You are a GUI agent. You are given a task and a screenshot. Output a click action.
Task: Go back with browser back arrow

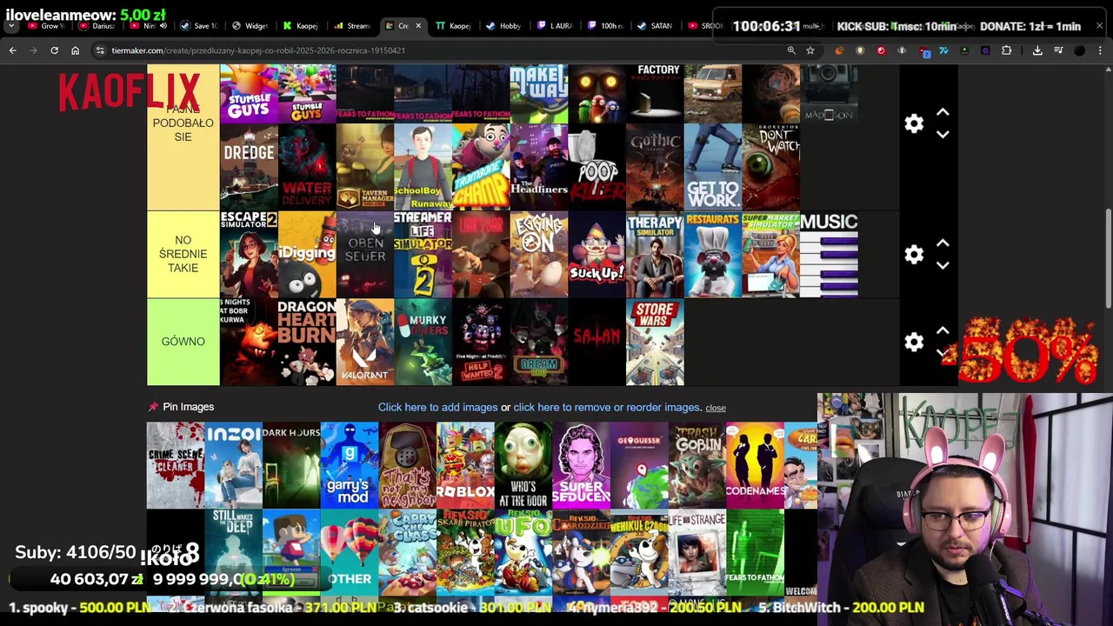click(x=13, y=50)
